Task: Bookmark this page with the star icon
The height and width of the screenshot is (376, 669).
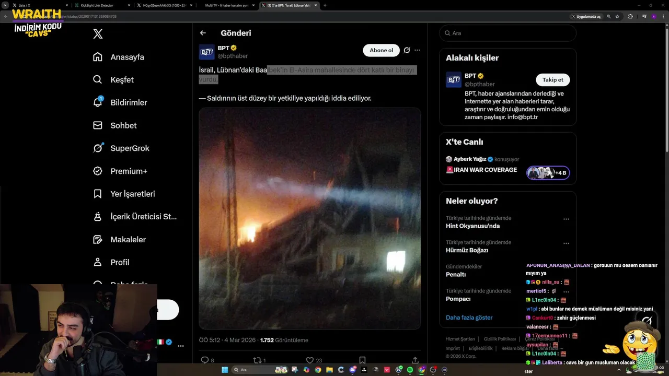Action: [617, 16]
